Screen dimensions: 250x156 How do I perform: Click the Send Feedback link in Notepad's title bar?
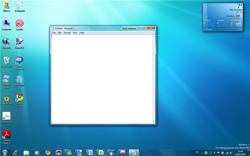tap(129, 28)
